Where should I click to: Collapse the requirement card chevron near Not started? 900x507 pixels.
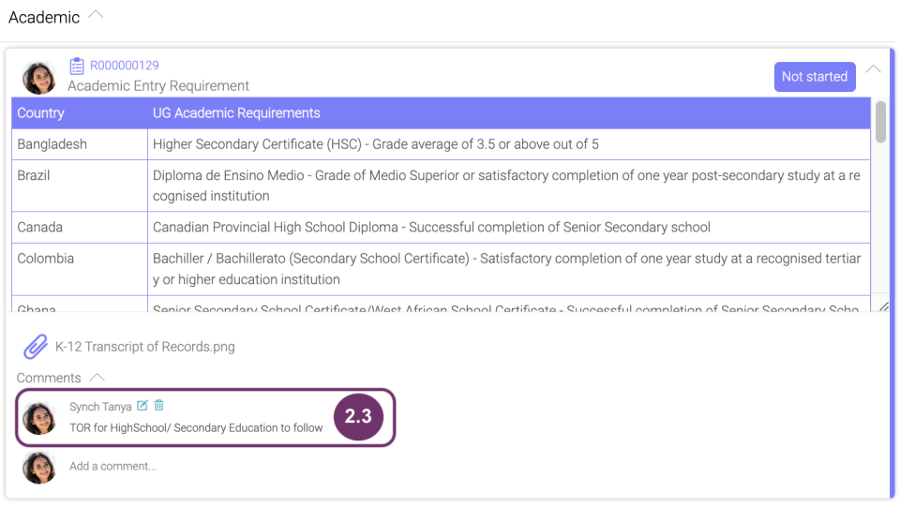[x=873, y=69]
